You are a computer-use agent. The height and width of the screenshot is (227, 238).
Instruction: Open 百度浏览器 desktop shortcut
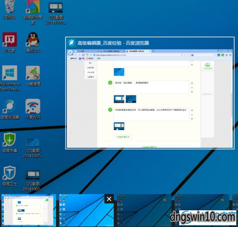(10, 109)
